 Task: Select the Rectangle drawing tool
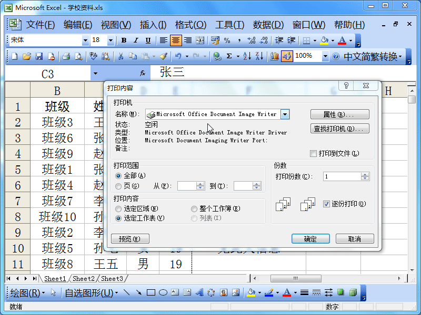(x=151, y=292)
